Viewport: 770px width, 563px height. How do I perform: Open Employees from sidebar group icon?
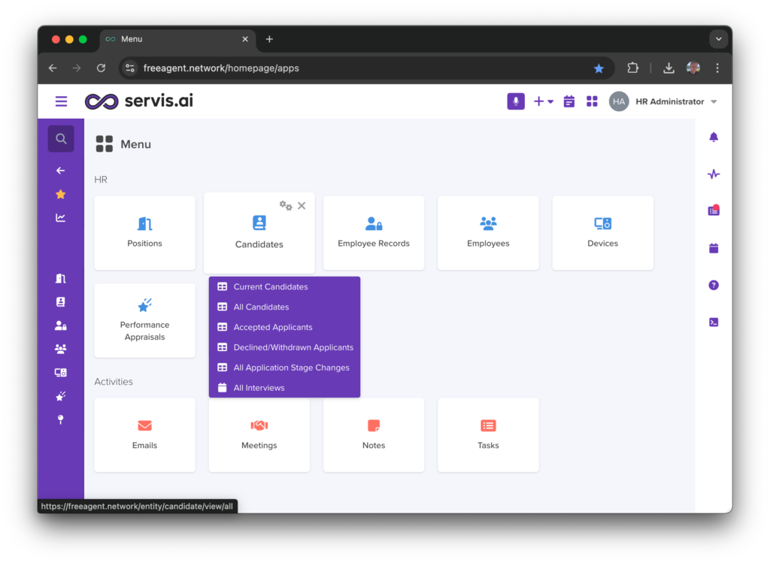tap(60, 349)
